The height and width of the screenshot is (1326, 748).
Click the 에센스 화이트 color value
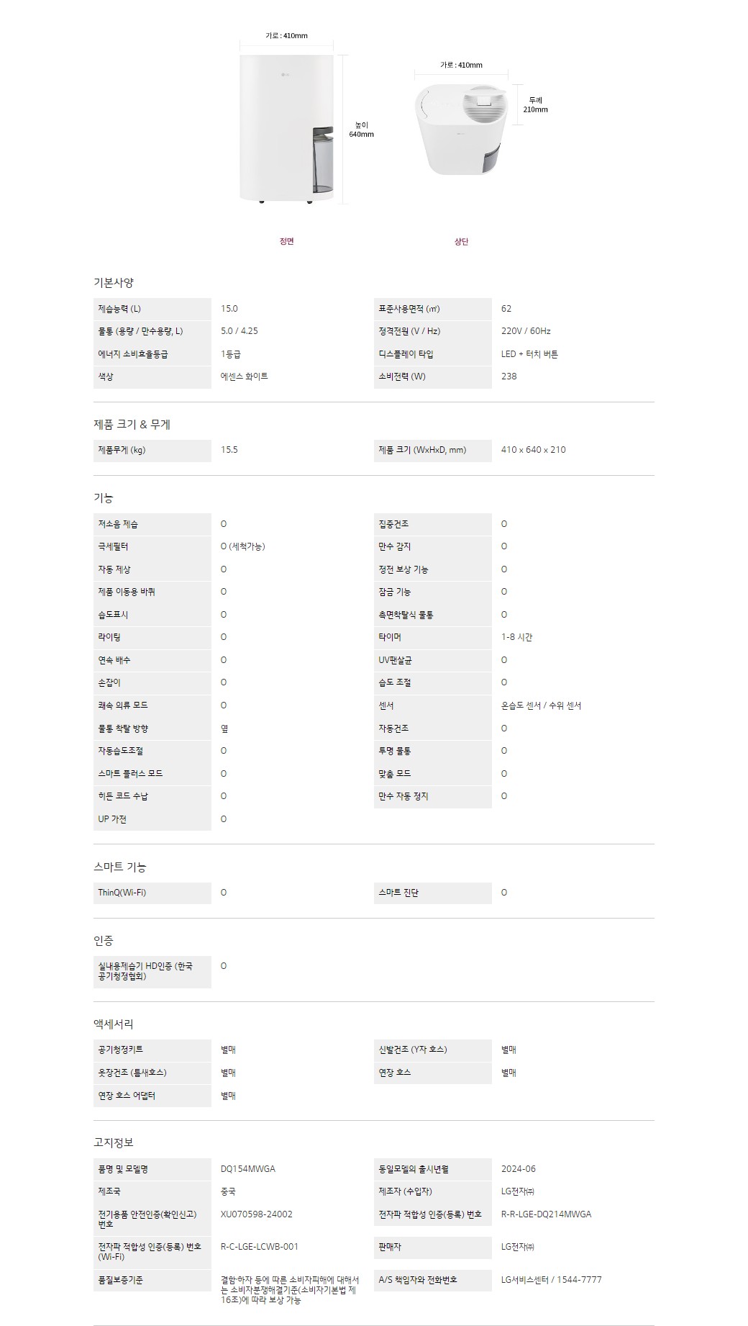244,376
